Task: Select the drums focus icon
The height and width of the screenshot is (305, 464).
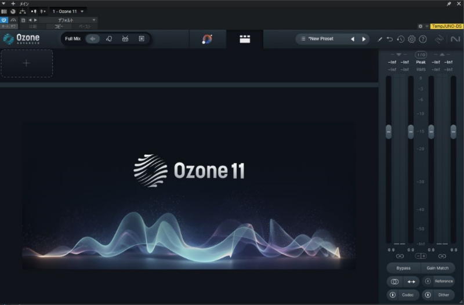Action: (125, 39)
